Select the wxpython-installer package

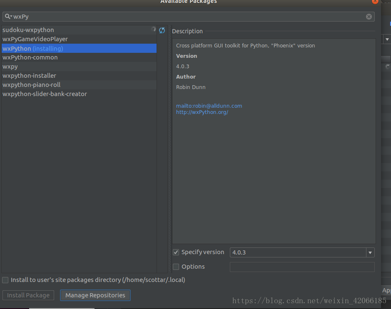point(79,76)
